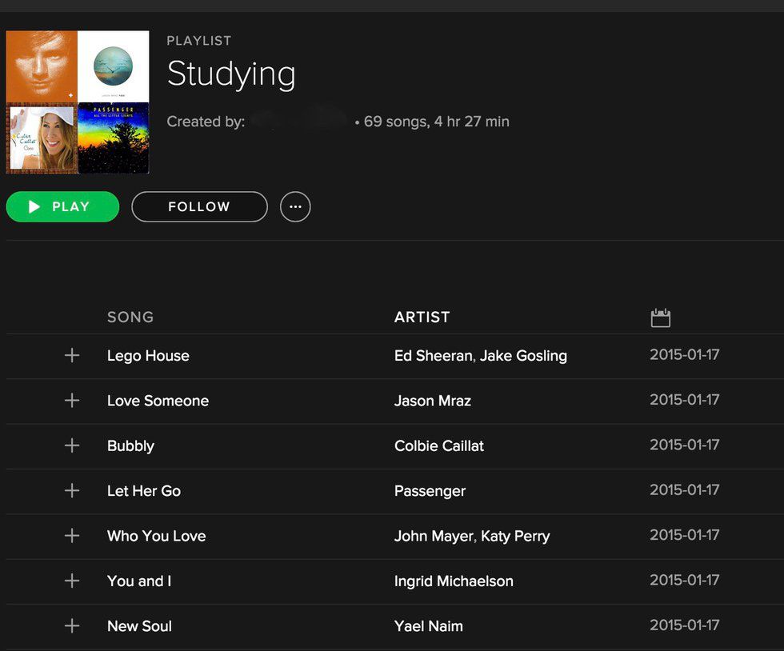Click the plus icon next to Let Her Go

pyautogui.click(x=72, y=490)
